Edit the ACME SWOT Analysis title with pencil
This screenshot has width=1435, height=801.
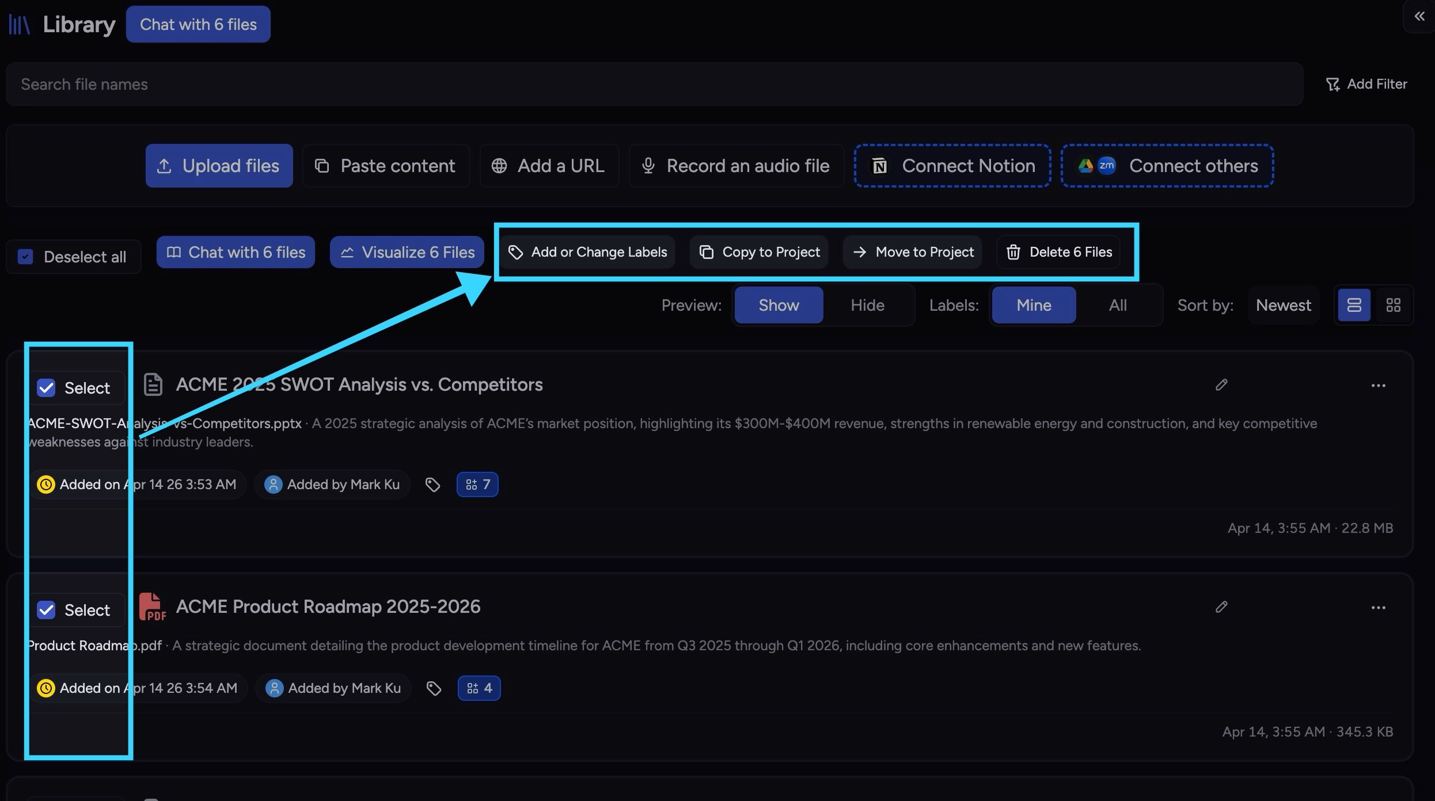pos(1221,384)
